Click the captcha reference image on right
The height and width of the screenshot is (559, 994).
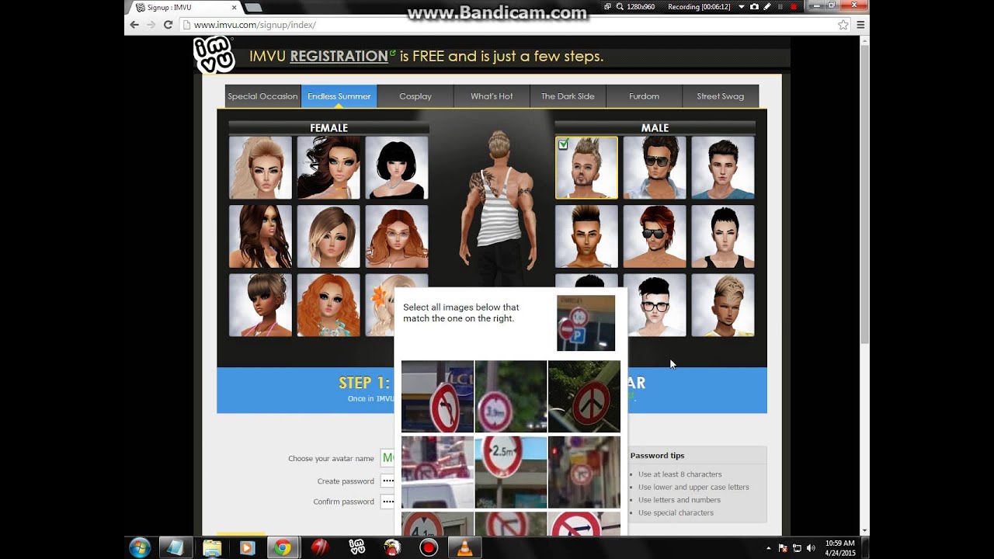586,323
